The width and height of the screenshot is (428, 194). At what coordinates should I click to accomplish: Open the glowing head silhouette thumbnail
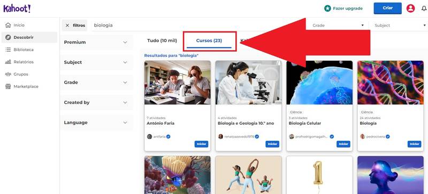[x=391, y=175]
